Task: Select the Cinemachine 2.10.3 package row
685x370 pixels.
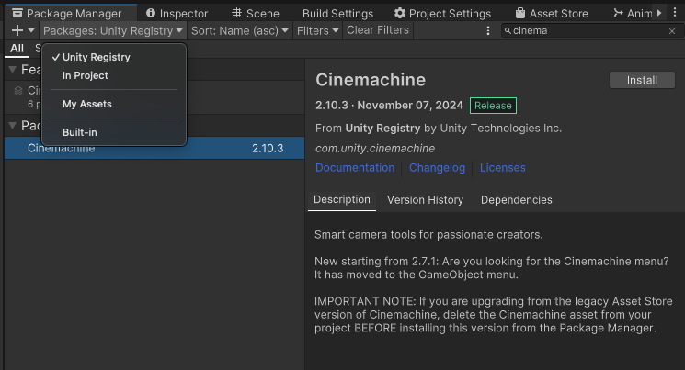Action: tap(154, 149)
